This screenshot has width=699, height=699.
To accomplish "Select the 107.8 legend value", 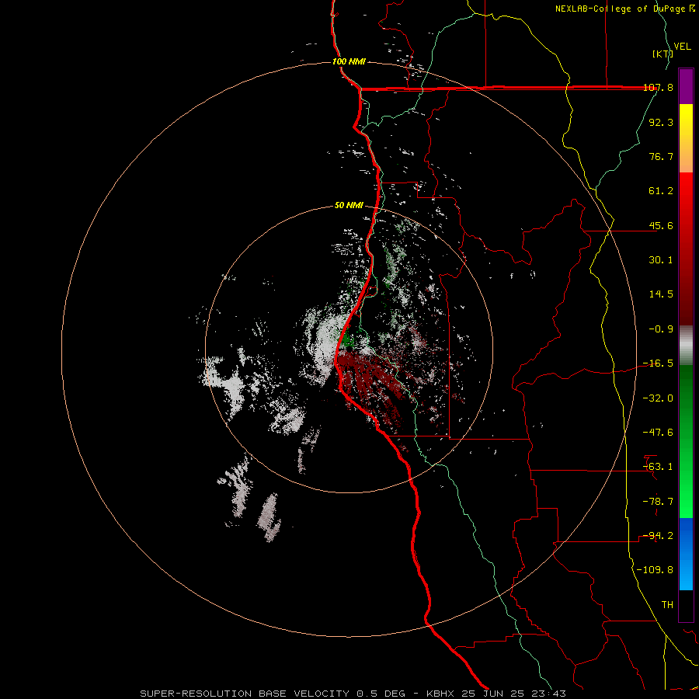I will click(658, 87).
